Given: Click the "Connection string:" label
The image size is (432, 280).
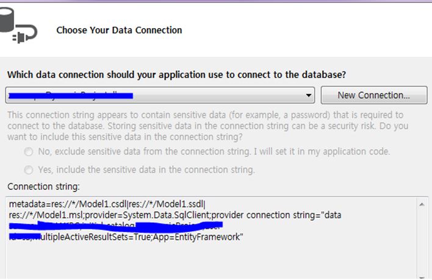Looking at the screenshot, I should coord(43,187).
